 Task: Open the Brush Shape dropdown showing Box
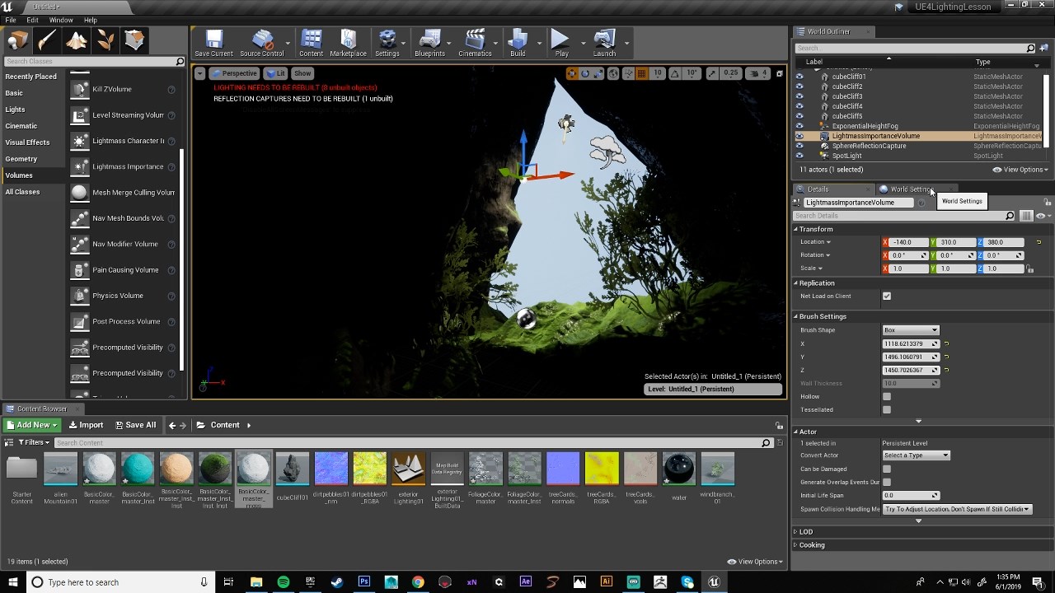pos(911,329)
